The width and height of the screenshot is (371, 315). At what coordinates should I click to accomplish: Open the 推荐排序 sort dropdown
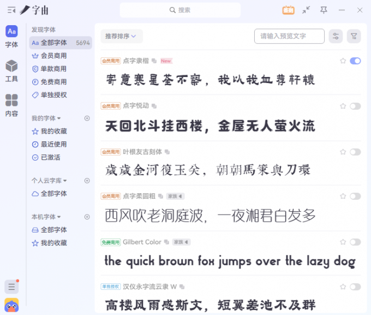click(x=121, y=36)
